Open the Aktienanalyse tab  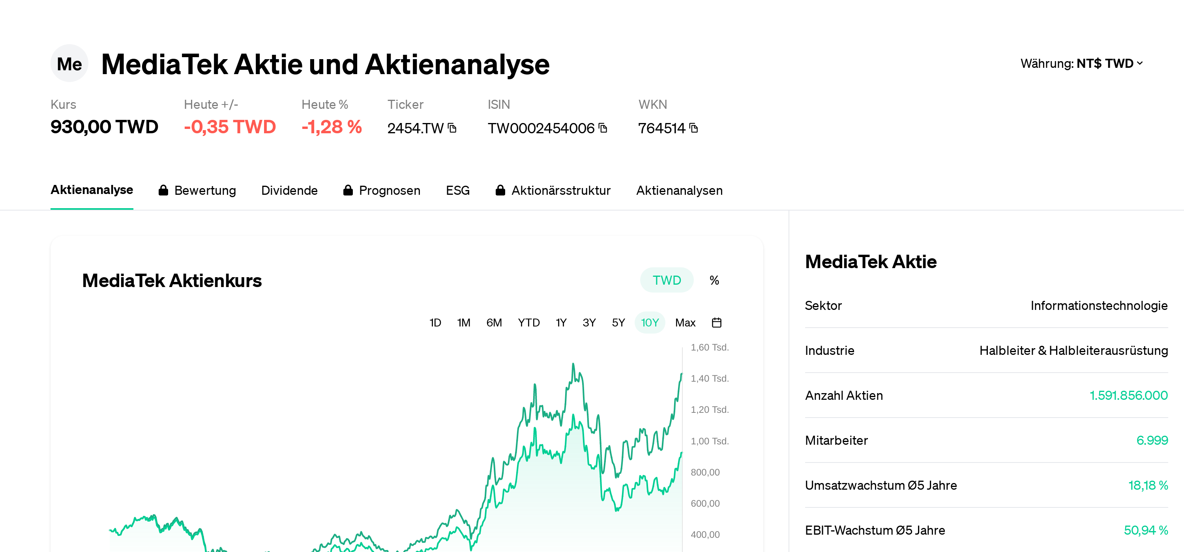click(x=92, y=190)
